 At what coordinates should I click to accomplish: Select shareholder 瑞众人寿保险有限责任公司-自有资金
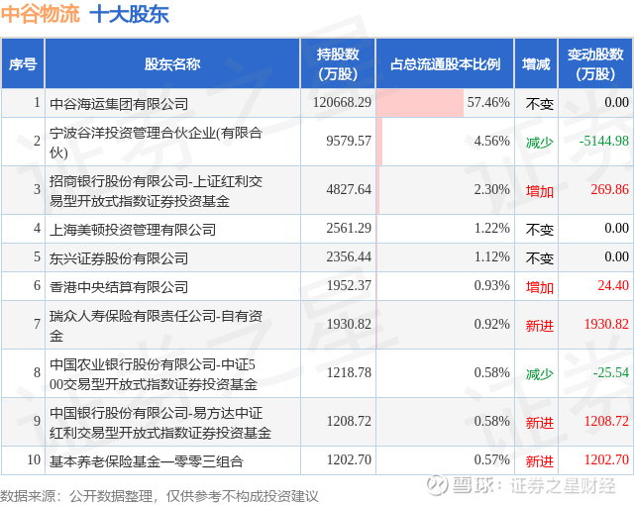[x=157, y=326]
